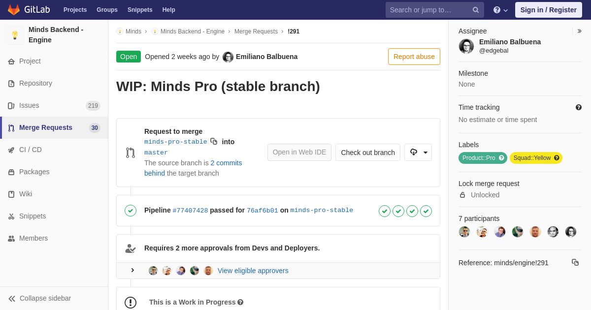Click fifth participant avatar

535,232
